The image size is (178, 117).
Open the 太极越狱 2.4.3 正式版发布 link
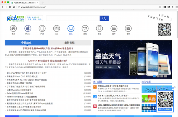point(26,110)
